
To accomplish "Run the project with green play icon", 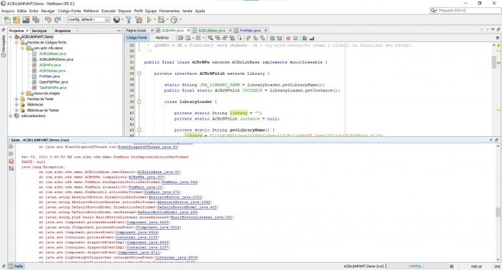I will 149,20.
